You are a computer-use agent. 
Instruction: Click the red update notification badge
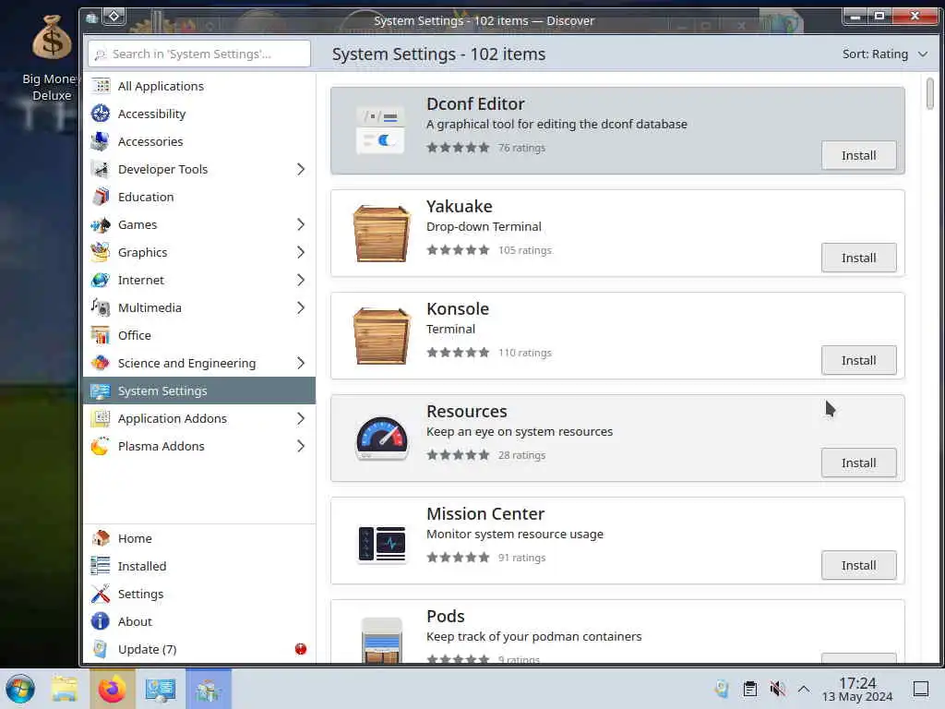coord(301,649)
